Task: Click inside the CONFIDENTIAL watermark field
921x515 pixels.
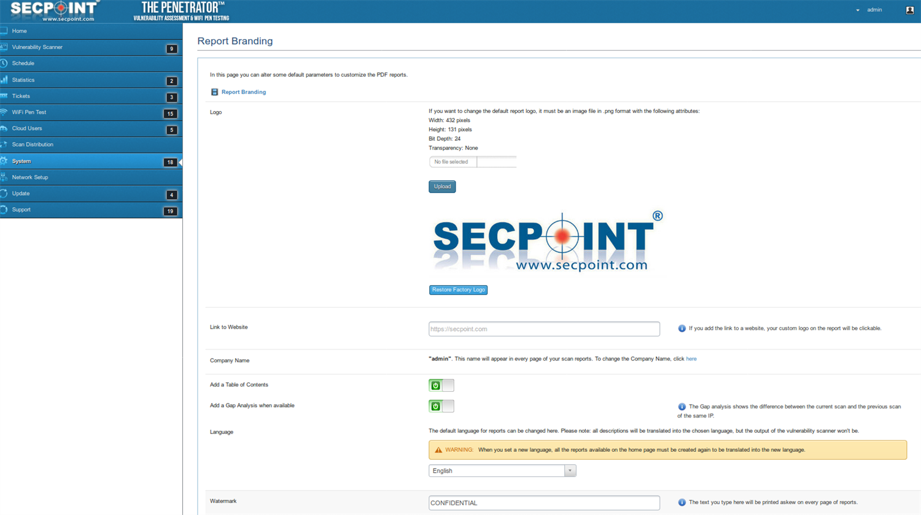Action: tap(543, 502)
